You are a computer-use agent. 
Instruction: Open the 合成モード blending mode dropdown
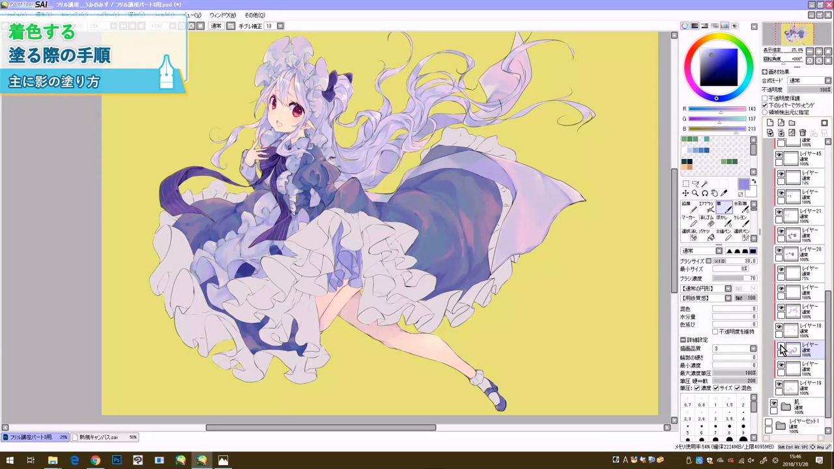[x=809, y=81]
